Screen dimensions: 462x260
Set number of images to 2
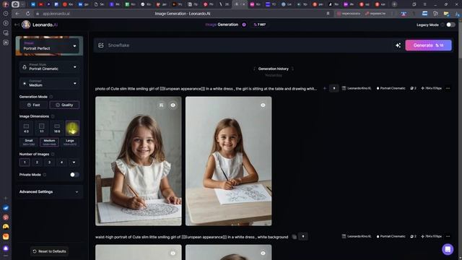(x=37, y=162)
